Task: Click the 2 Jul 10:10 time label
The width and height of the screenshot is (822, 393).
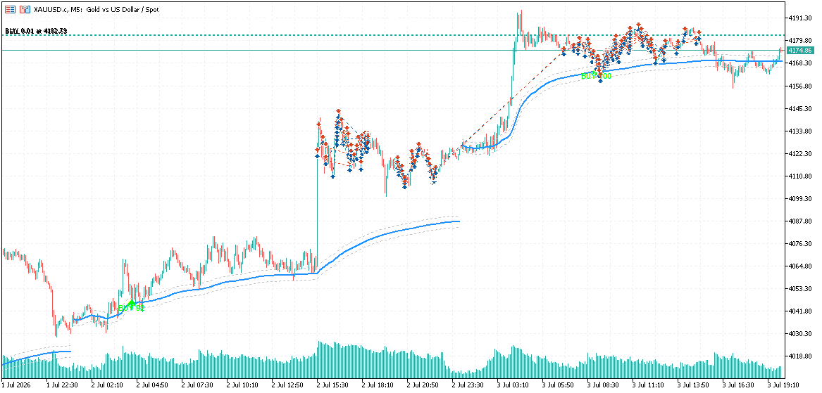Action: 242,385
